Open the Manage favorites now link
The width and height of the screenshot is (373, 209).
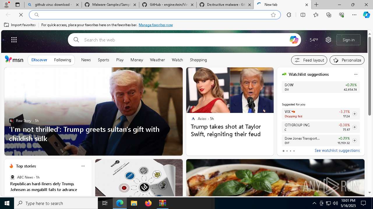click(x=156, y=25)
